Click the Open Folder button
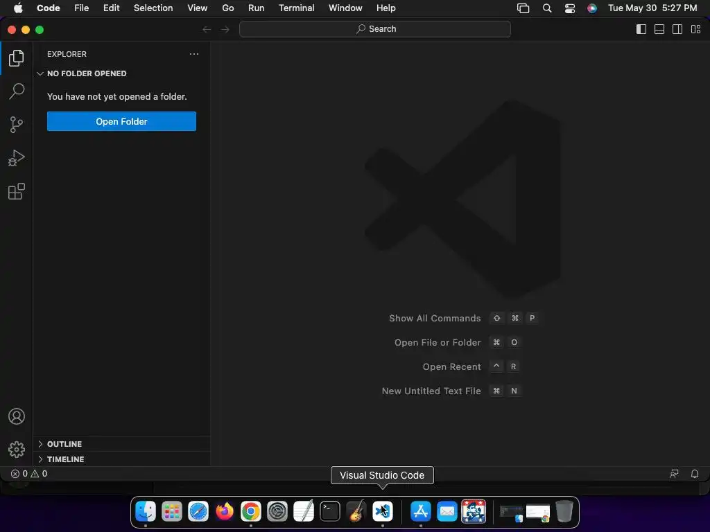 coord(121,121)
